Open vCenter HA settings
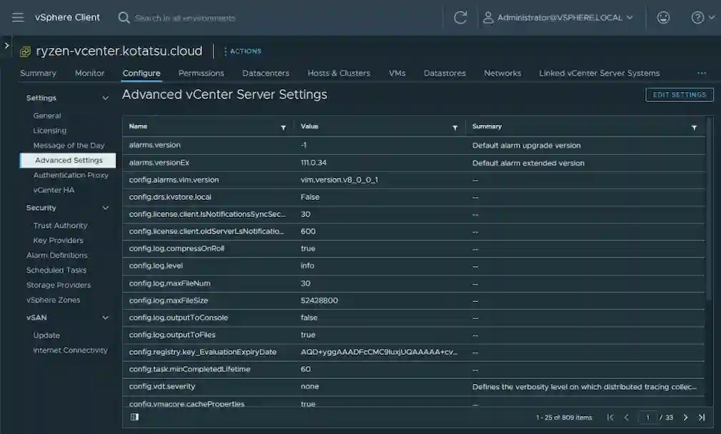This screenshot has height=434, width=721. (54, 190)
